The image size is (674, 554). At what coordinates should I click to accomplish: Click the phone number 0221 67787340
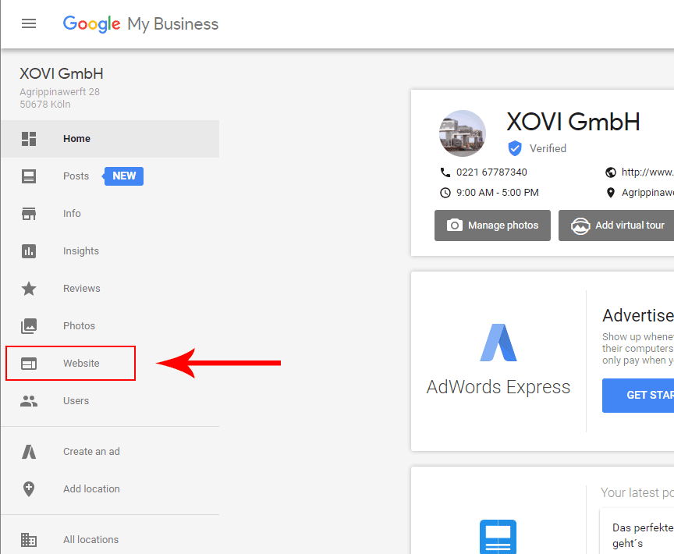pos(491,172)
